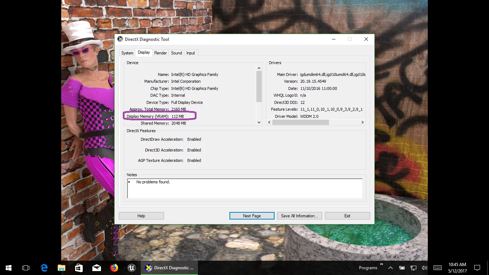Open the volume tray control
The image size is (489, 275).
(x=425, y=268)
